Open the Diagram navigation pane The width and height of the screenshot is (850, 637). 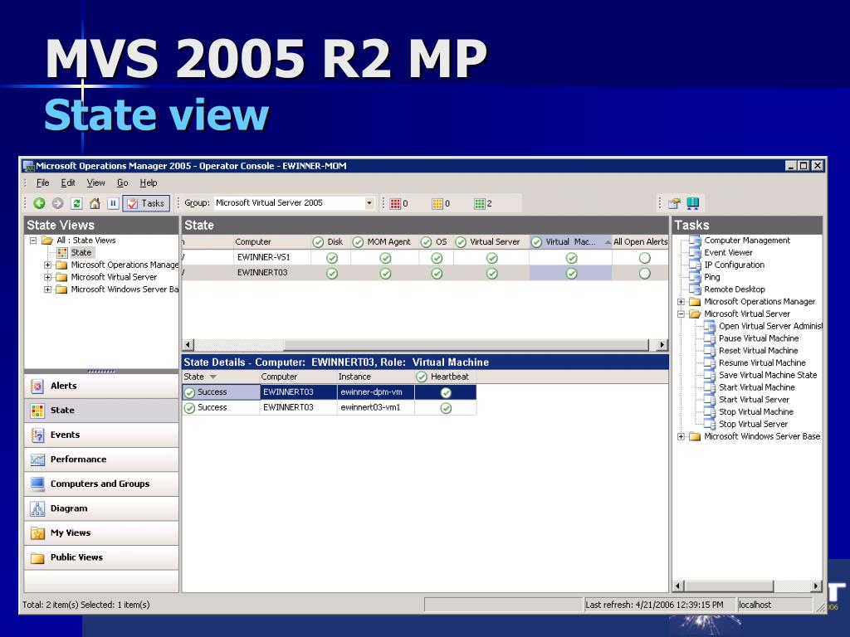click(101, 508)
